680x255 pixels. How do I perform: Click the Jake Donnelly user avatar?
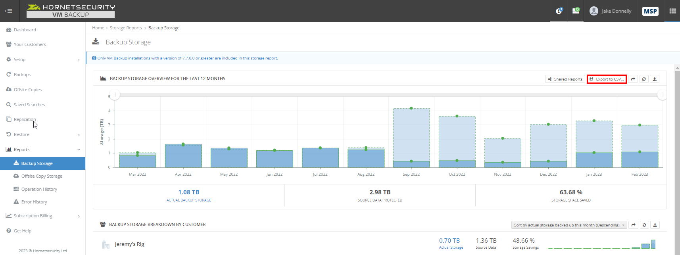click(594, 11)
